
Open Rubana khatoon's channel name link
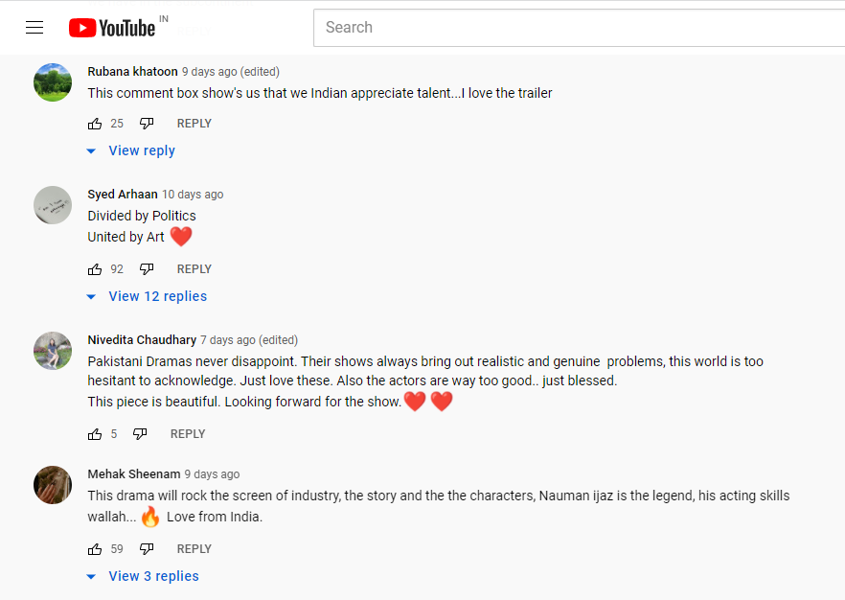point(132,72)
